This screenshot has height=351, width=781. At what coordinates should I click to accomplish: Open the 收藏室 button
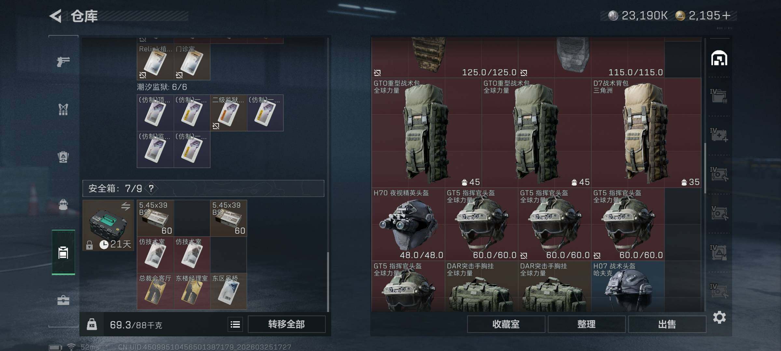[x=506, y=324]
